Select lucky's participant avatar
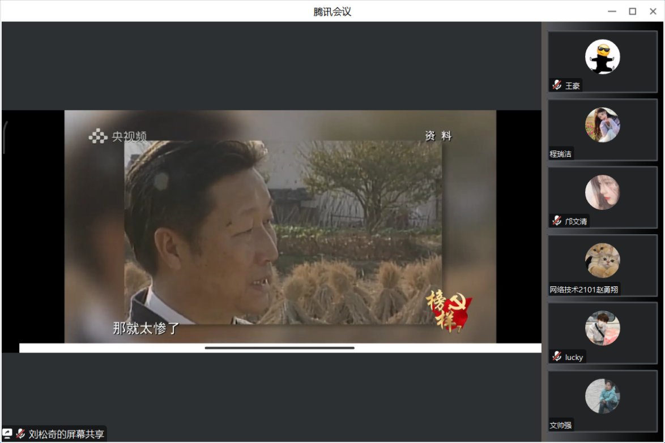665x443 pixels. (x=602, y=328)
